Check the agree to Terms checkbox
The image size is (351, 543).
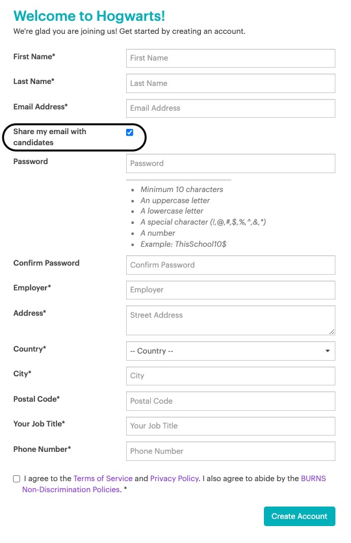[x=17, y=479]
